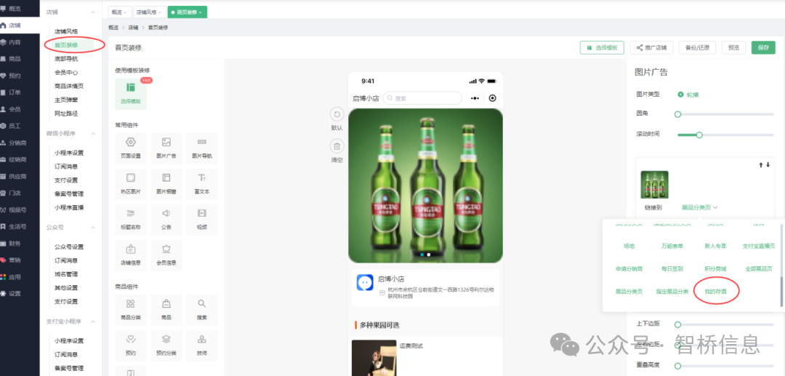
Task: Open 会员中心 in the 店铺 menu
Action: 66,73
